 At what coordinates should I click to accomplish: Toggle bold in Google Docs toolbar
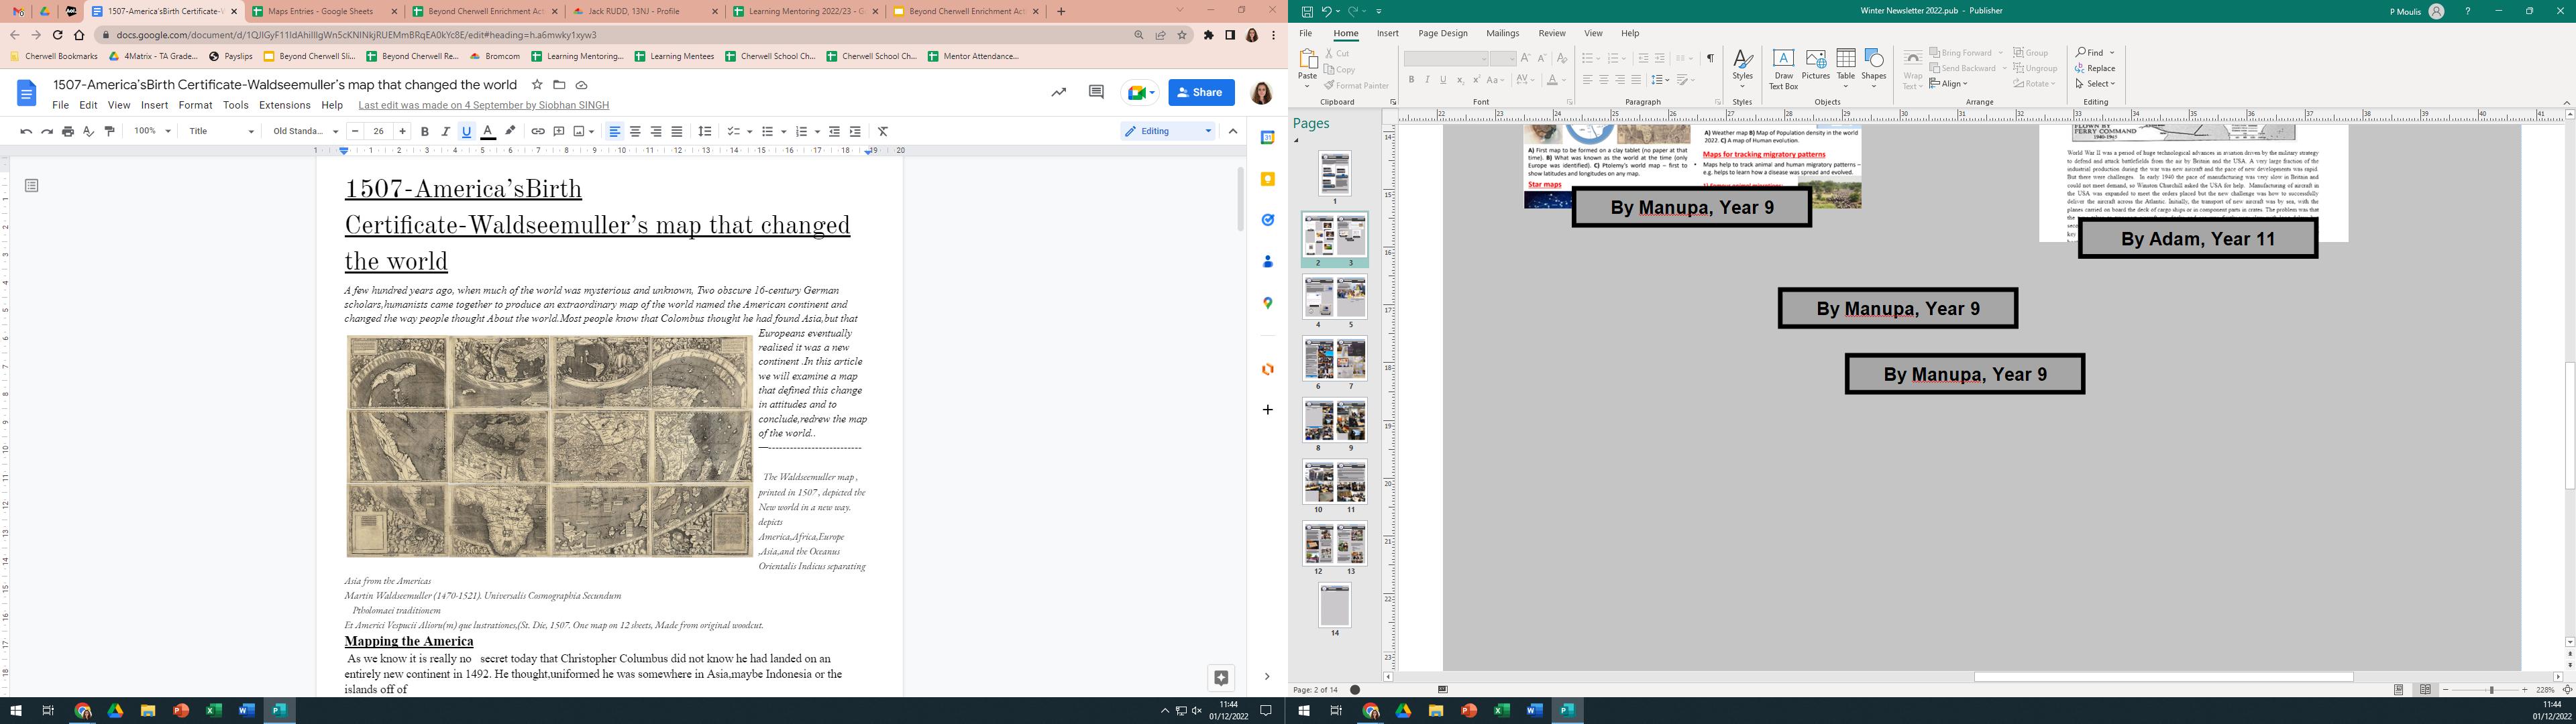point(425,131)
